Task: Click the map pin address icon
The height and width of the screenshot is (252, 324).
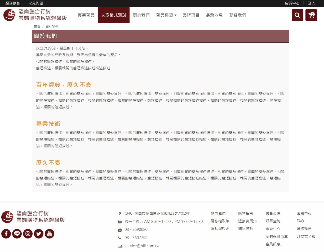Action: coord(120,214)
